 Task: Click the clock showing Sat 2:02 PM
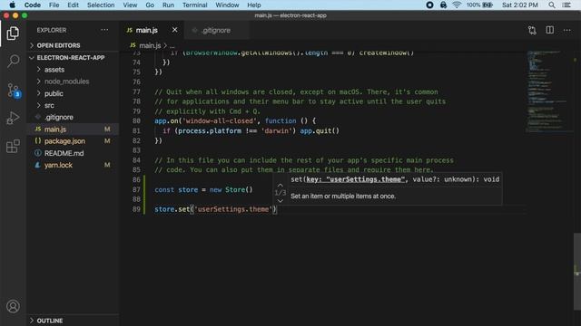point(520,5)
